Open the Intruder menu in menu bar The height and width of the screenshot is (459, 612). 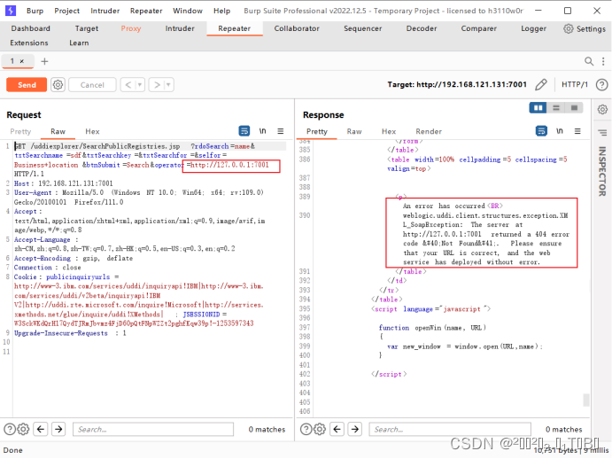(x=105, y=11)
